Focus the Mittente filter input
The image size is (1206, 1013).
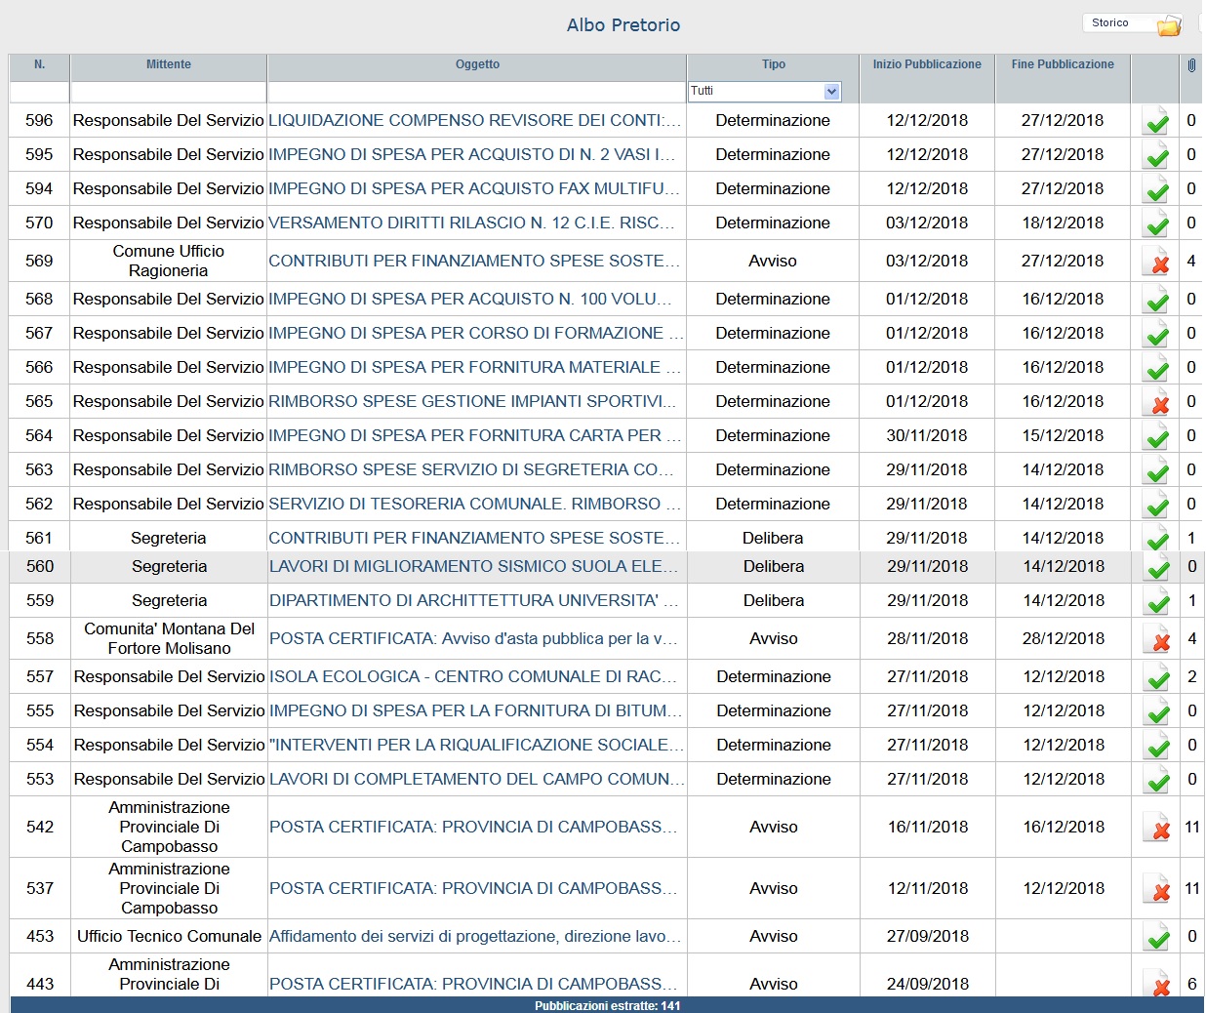coord(169,92)
